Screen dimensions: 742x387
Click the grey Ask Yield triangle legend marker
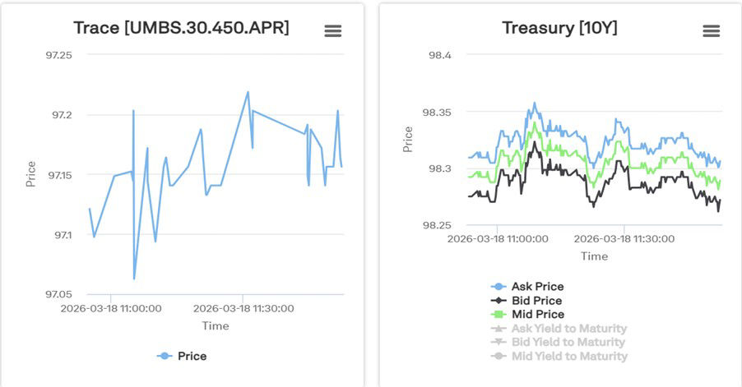tap(498, 329)
